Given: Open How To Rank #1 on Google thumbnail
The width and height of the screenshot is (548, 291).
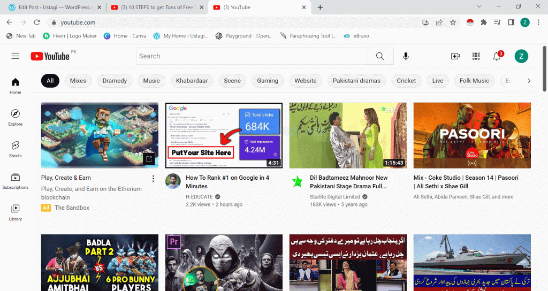Looking at the screenshot, I should tap(224, 135).
